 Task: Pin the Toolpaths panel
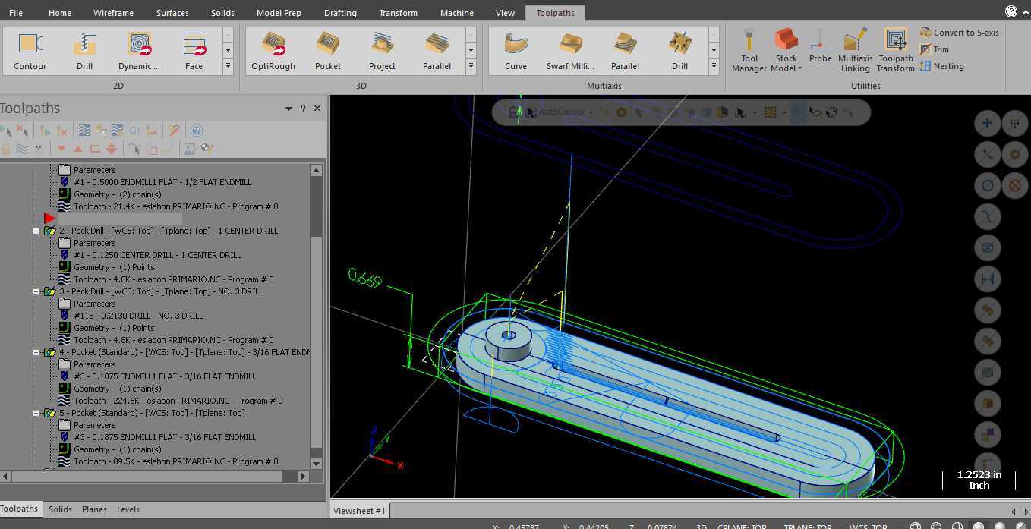pos(303,109)
